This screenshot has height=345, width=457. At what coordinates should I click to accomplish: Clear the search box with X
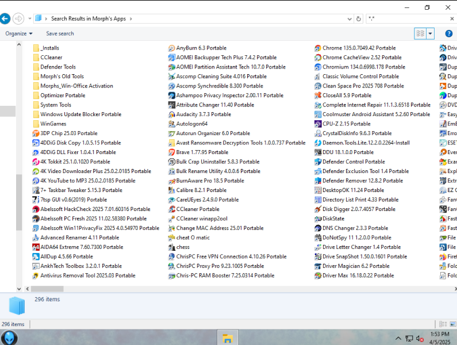coord(452,19)
